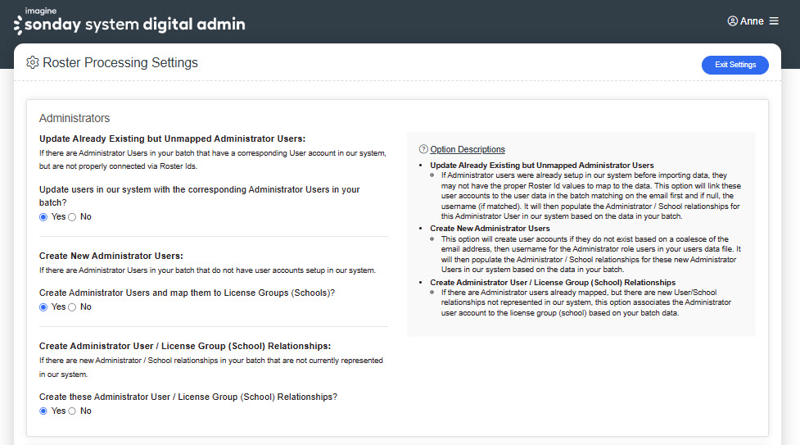
Task: Select Yes for creating Administrator Users and mapping to License Groups
Action: [43, 307]
